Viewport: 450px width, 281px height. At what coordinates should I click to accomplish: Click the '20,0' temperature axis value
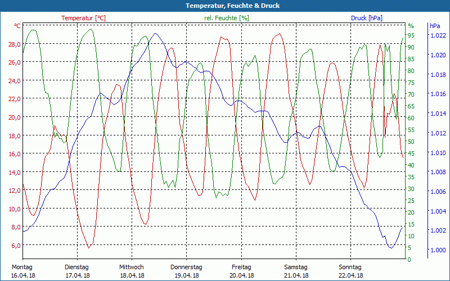point(15,117)
